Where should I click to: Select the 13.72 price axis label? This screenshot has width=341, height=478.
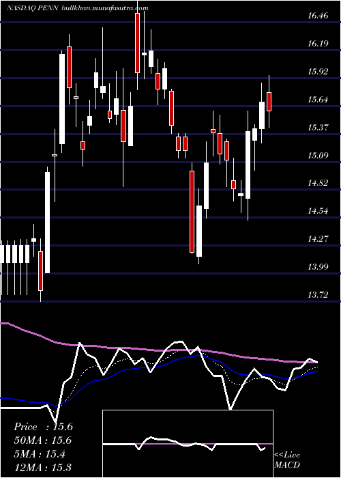[x=318, y=295]
